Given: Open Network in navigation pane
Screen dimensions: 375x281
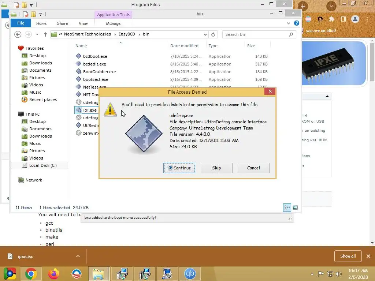Looking at the screenshot, I should click(34, 180).
